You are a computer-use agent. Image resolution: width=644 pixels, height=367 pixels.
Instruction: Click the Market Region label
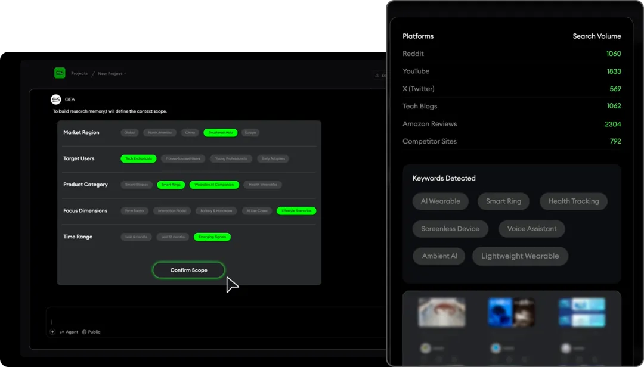pyautogui.click(x=81, y=133)
